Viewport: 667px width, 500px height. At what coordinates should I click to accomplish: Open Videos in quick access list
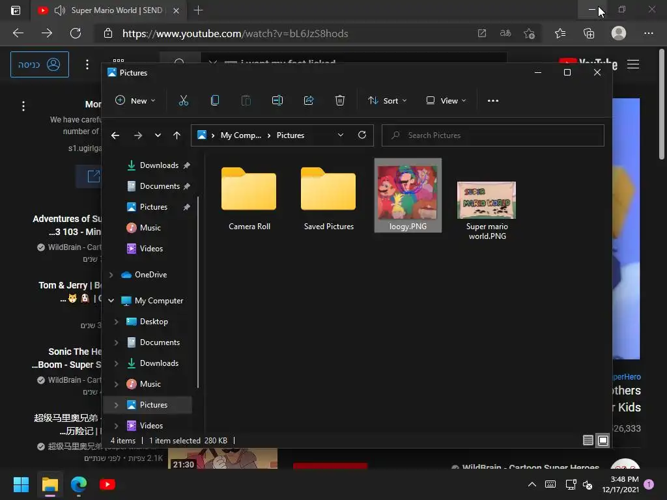point(151,248)
